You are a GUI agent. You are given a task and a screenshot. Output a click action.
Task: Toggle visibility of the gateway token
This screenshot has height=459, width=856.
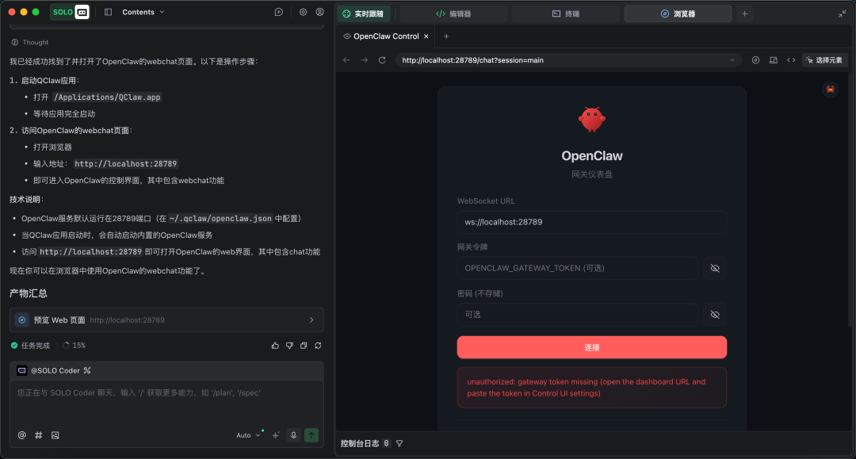coord(715,268)
